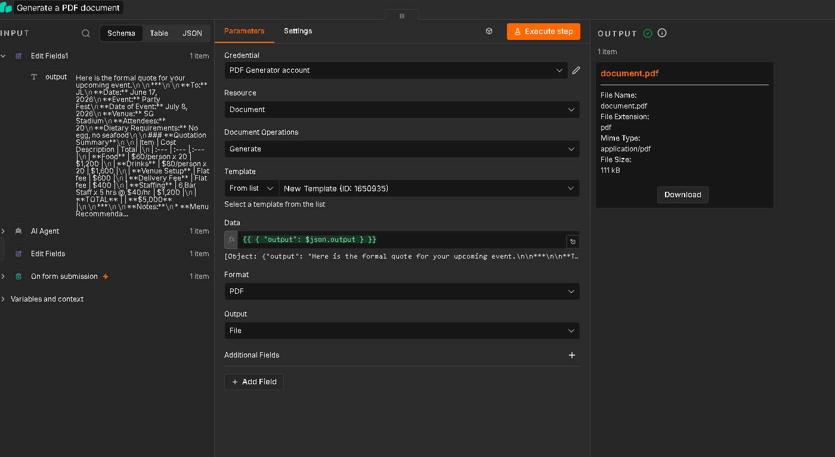Expand the Variables and context section
This screenshot has height=457, width=835.
pos(47,299)
